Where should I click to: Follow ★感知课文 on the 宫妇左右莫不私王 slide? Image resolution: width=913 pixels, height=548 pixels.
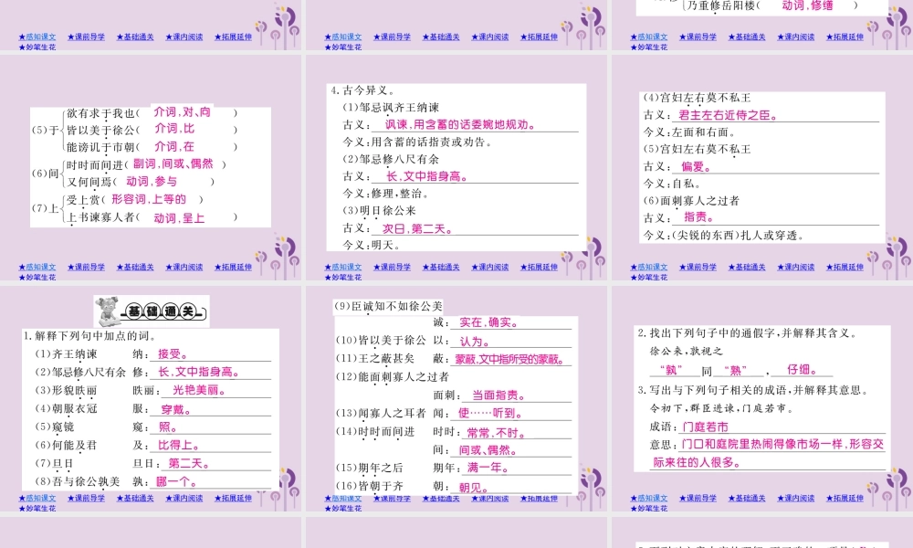click(648, 268)
